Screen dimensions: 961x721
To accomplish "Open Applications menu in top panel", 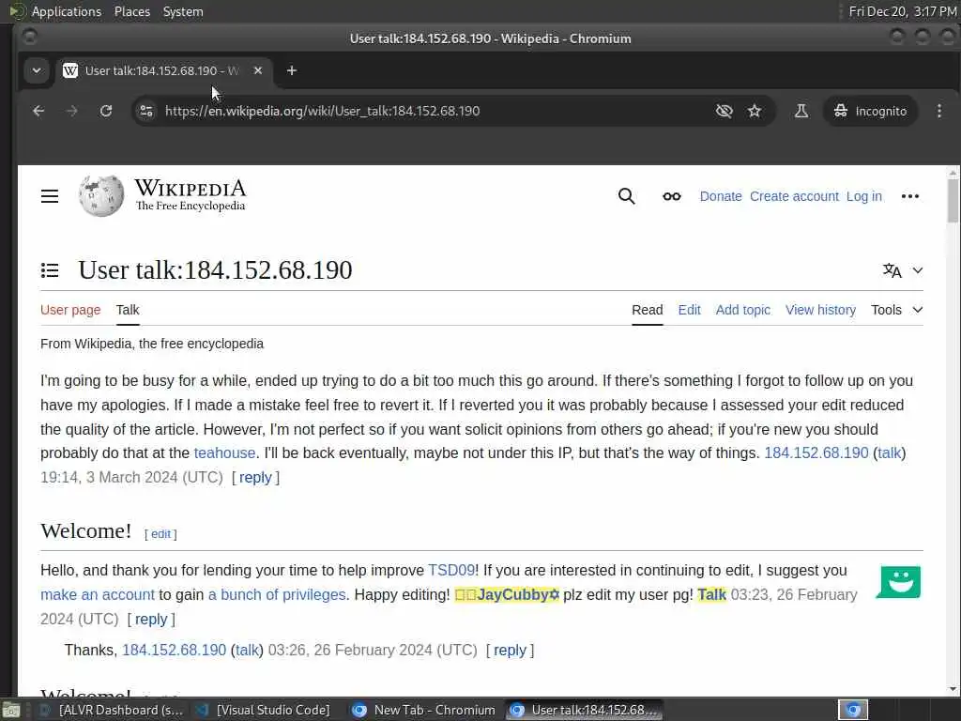I will [67, 11].
